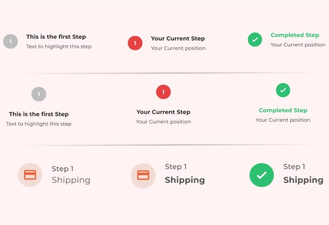Click 'Text to highlight this step' right of gray circle
Screen dimensions: 329x225
click(x=59, y=47)
